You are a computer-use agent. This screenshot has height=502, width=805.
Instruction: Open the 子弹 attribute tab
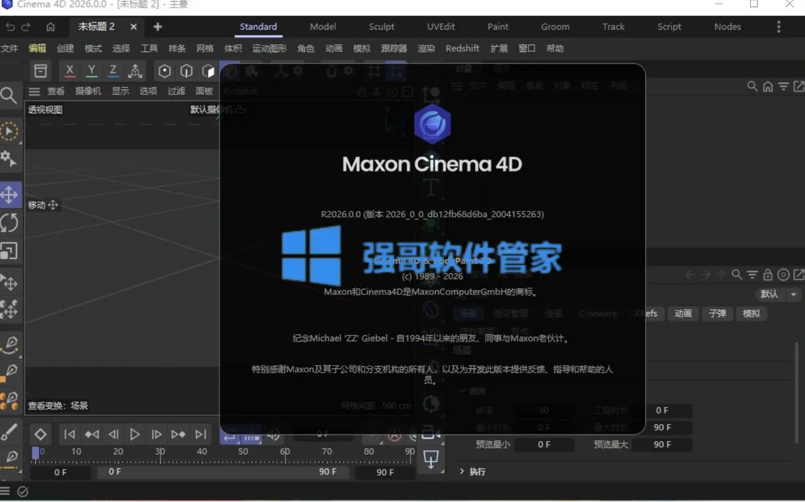click(x=717, y=314)
